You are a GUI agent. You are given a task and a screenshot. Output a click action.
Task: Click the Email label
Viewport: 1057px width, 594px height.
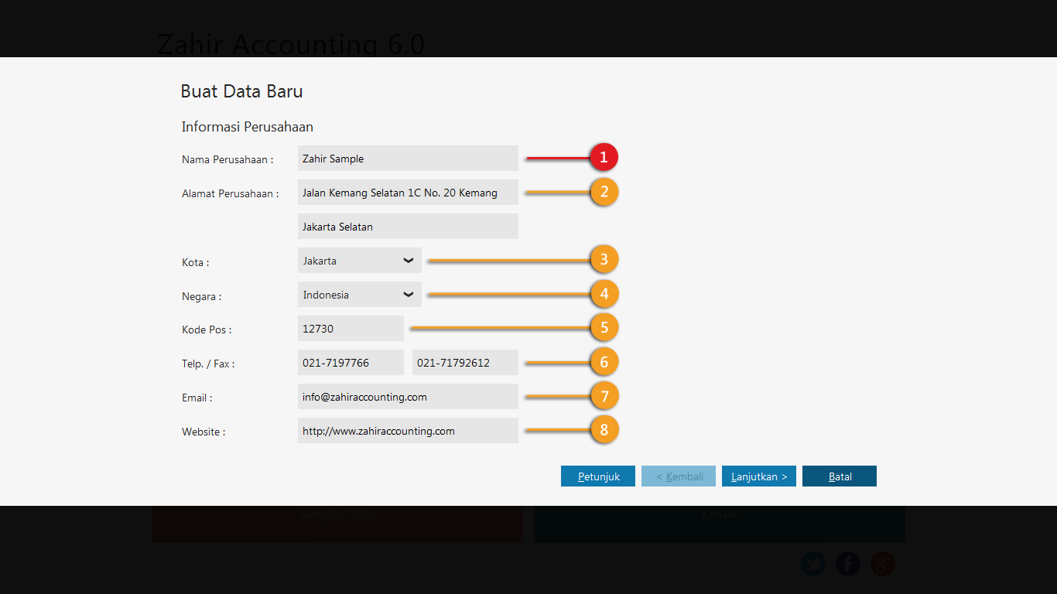tap(197, 398)
